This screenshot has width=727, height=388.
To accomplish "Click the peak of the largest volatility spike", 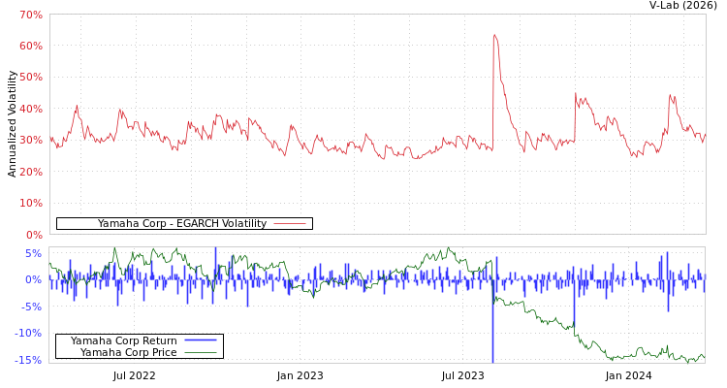I will tap(494, 35).
